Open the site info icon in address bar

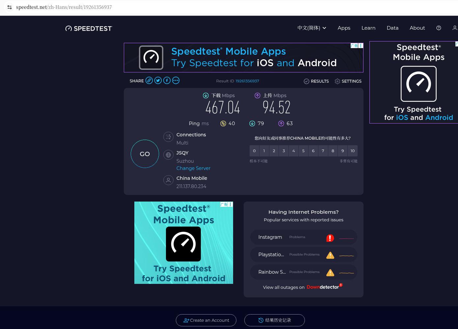10,7
